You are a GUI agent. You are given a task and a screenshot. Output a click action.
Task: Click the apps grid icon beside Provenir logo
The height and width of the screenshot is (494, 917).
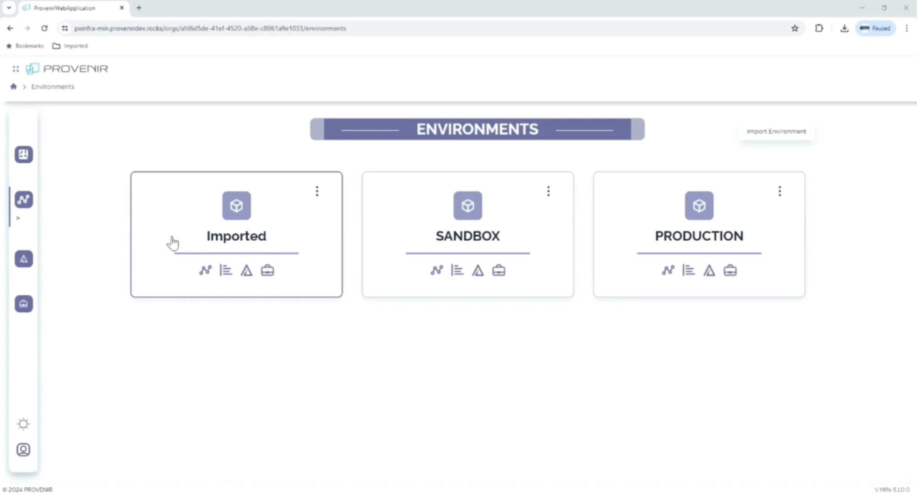coord(16,69)
